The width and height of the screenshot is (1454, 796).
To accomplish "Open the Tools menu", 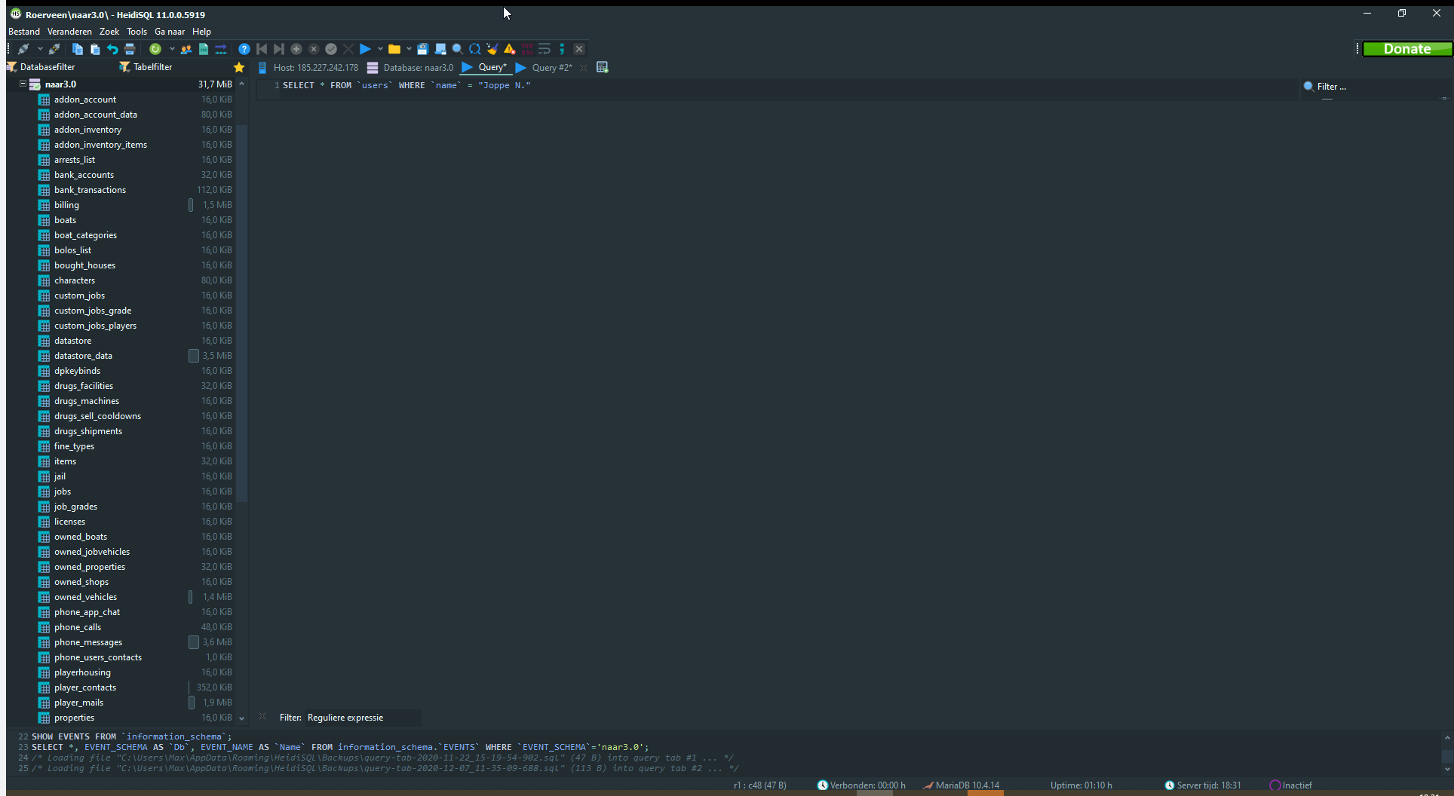I will (x=137, y=32).
